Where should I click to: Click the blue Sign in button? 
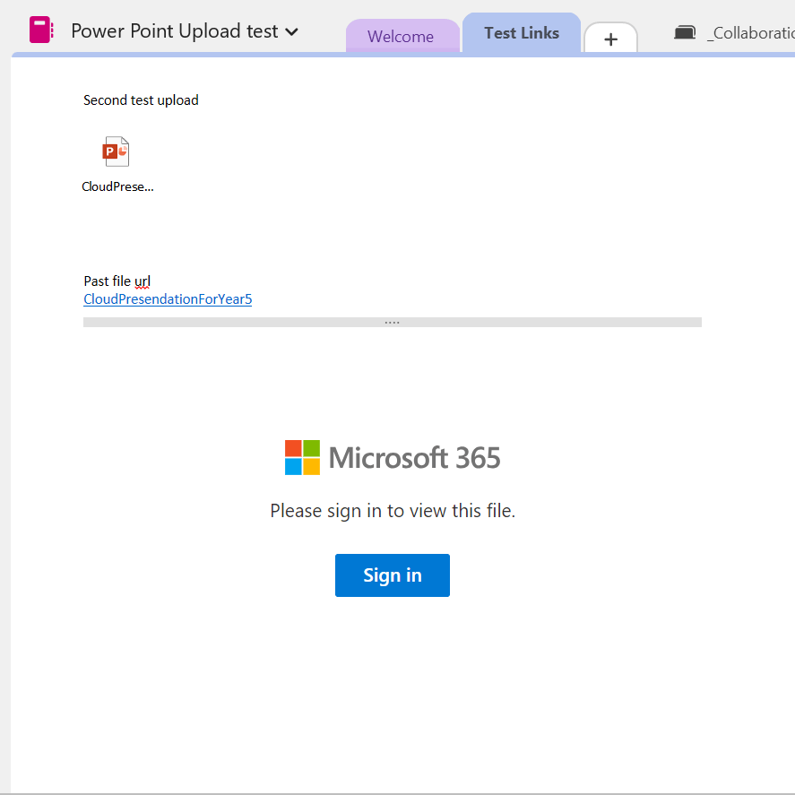pos(393,575)
